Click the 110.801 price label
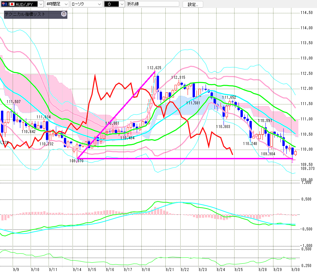The width and height of the screenshot is (317, 273). (112, 123)
